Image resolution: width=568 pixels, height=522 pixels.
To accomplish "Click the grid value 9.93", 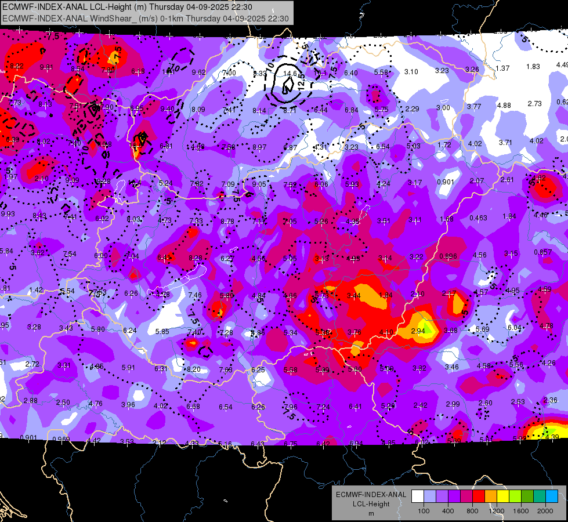I will (8, 213).
